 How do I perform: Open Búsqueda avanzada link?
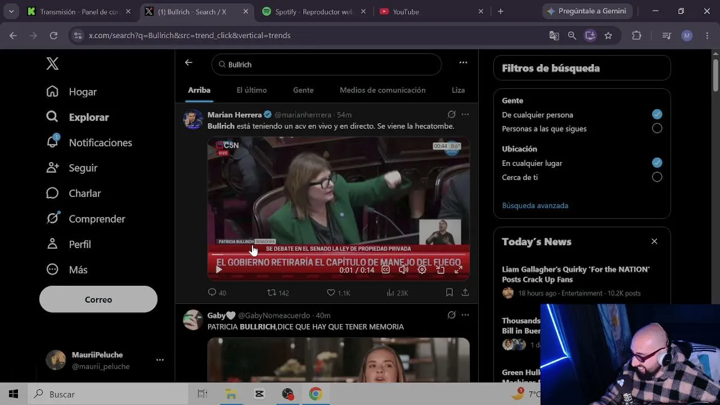535,205
